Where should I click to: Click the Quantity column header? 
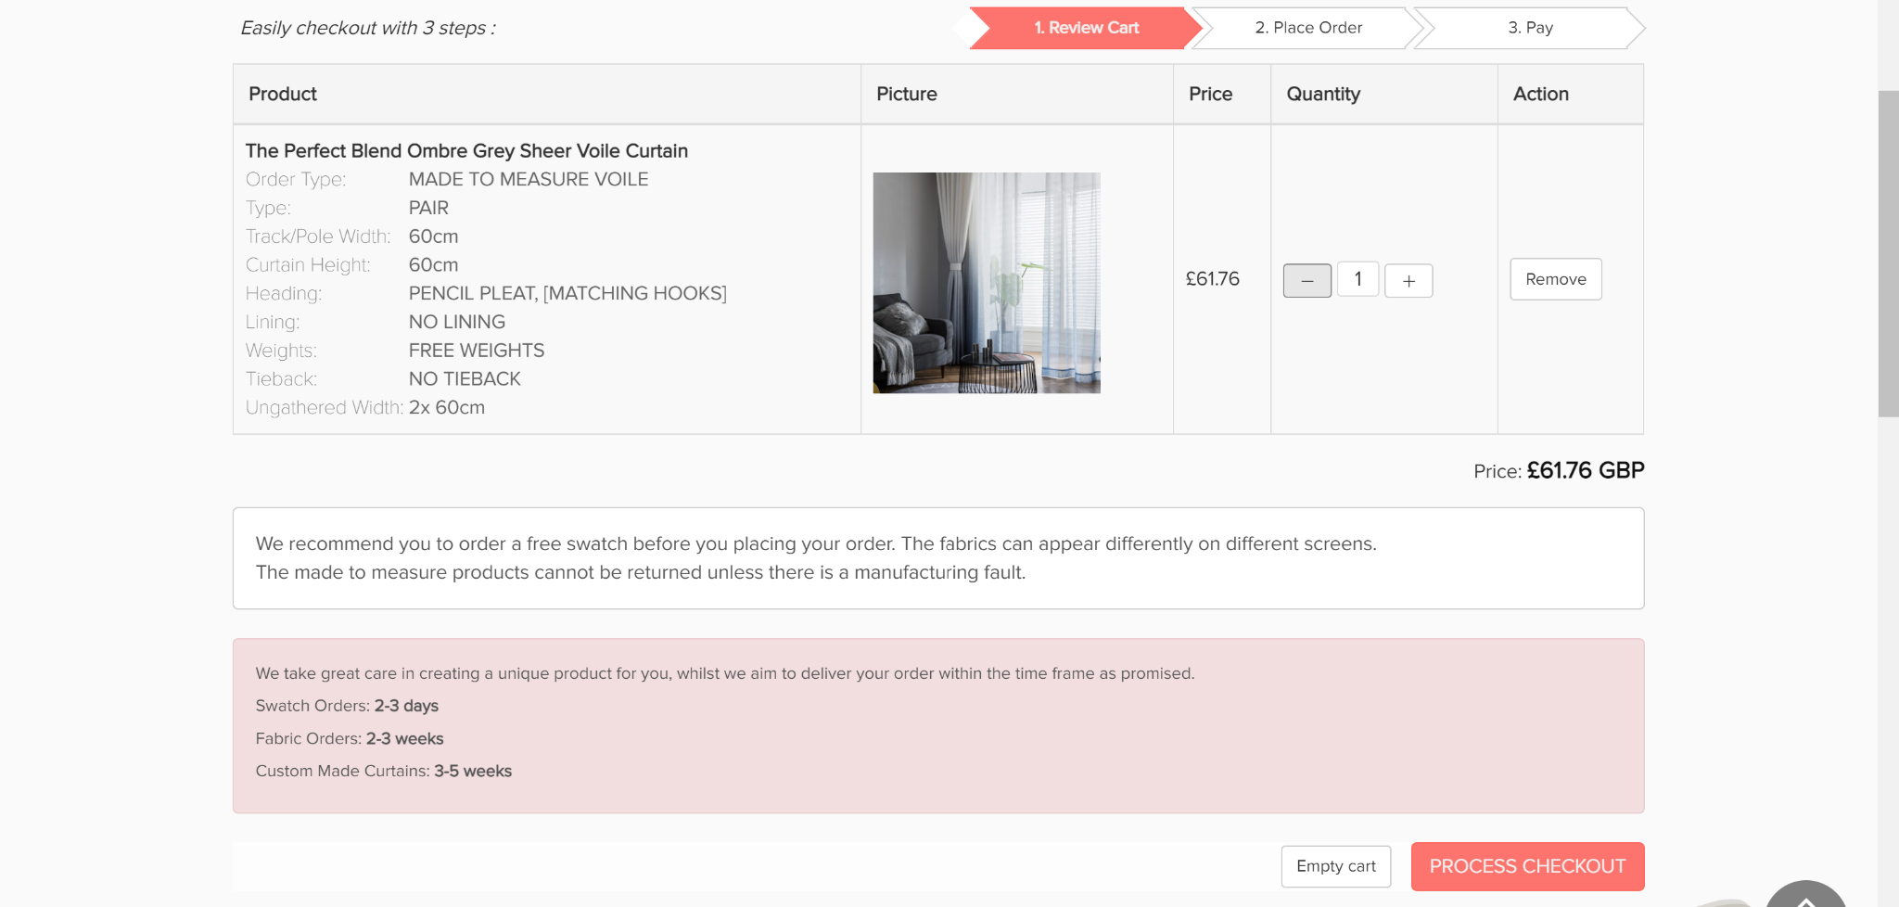coord(1322,94)
